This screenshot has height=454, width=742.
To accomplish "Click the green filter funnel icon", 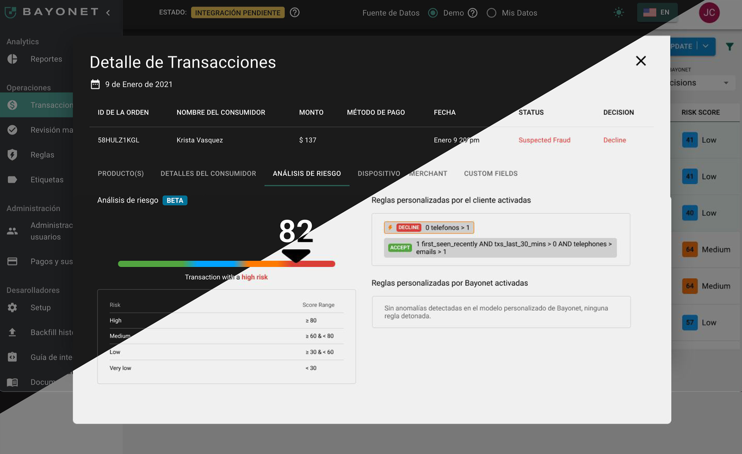I will [730, 47].
